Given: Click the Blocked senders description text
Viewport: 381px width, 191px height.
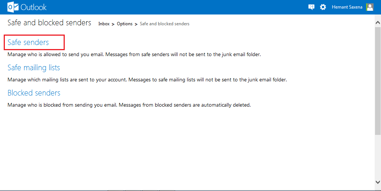Looking at the screenshot, I should pyautogui.click(x=129, y=105).
